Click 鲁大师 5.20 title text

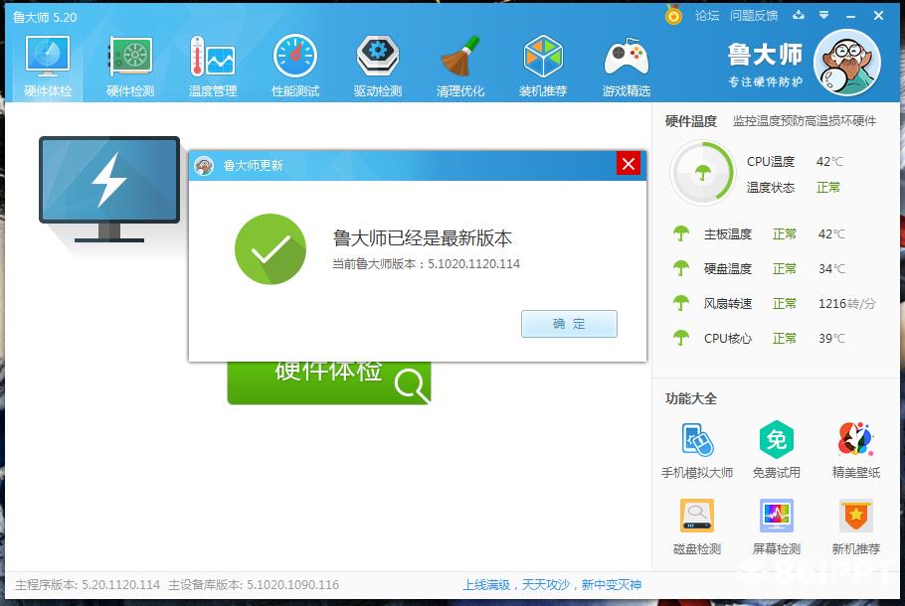click(x=45, y=17)
